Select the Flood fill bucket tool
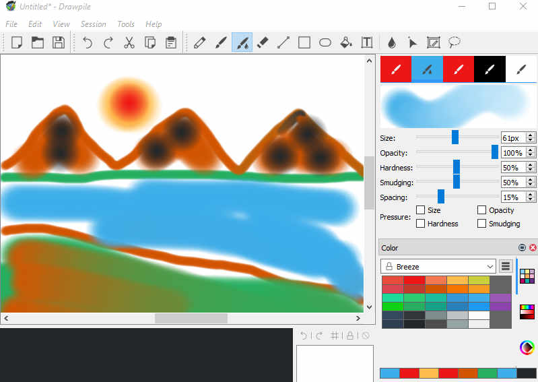 346,43
